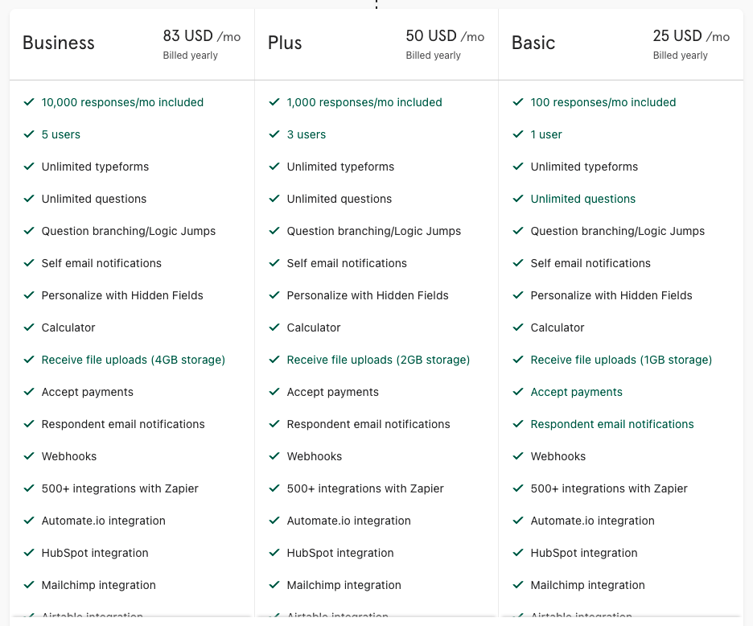Select the Plus plan heading
The height and width of the screenshot is (626, 753).
pos(285,43)
